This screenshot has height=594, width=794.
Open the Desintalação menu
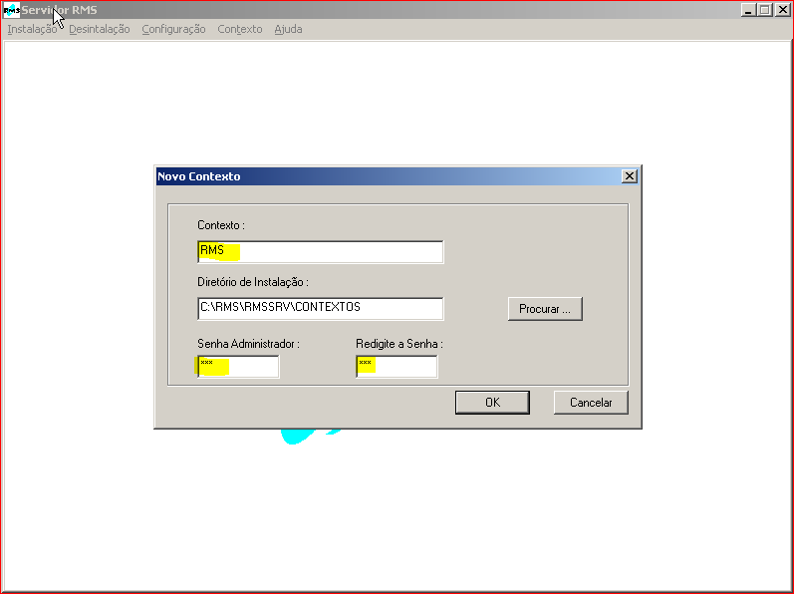pos(100,29)
